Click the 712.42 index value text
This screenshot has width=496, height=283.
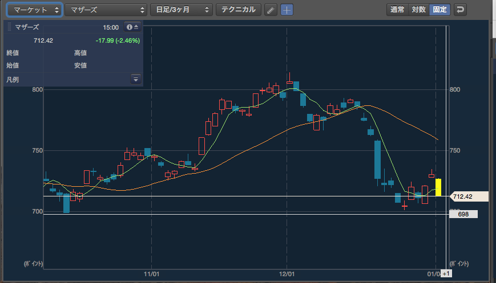pos(43,40)
